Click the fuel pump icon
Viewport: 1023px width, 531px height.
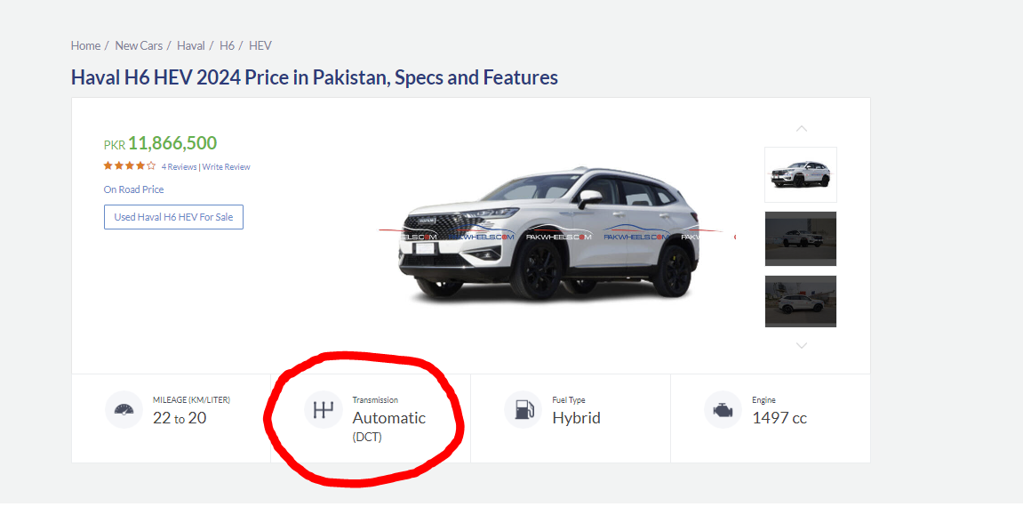(x=523, y=409)
